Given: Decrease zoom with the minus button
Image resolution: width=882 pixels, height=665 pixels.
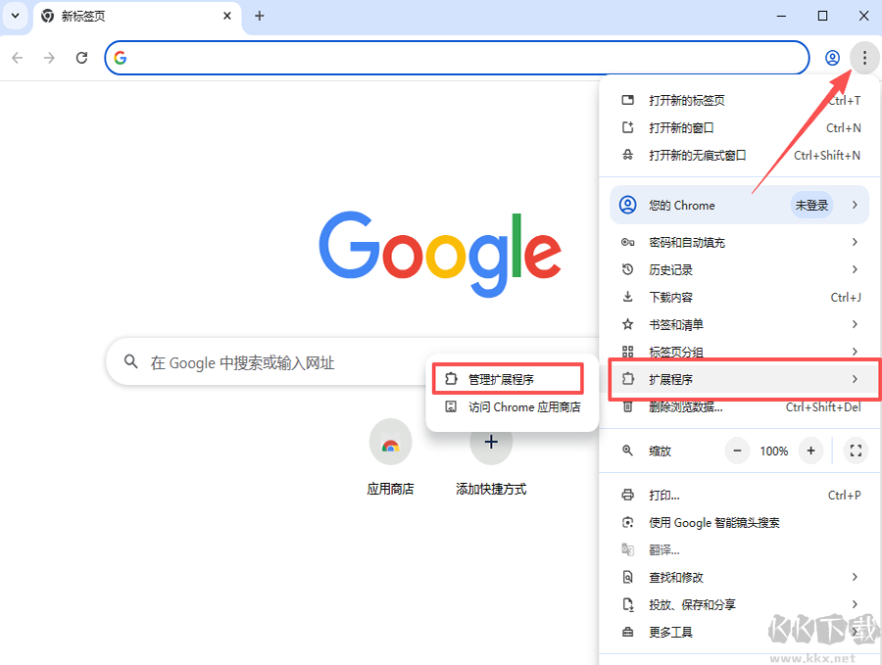Looking at the screenshot, I should (737, 451).
